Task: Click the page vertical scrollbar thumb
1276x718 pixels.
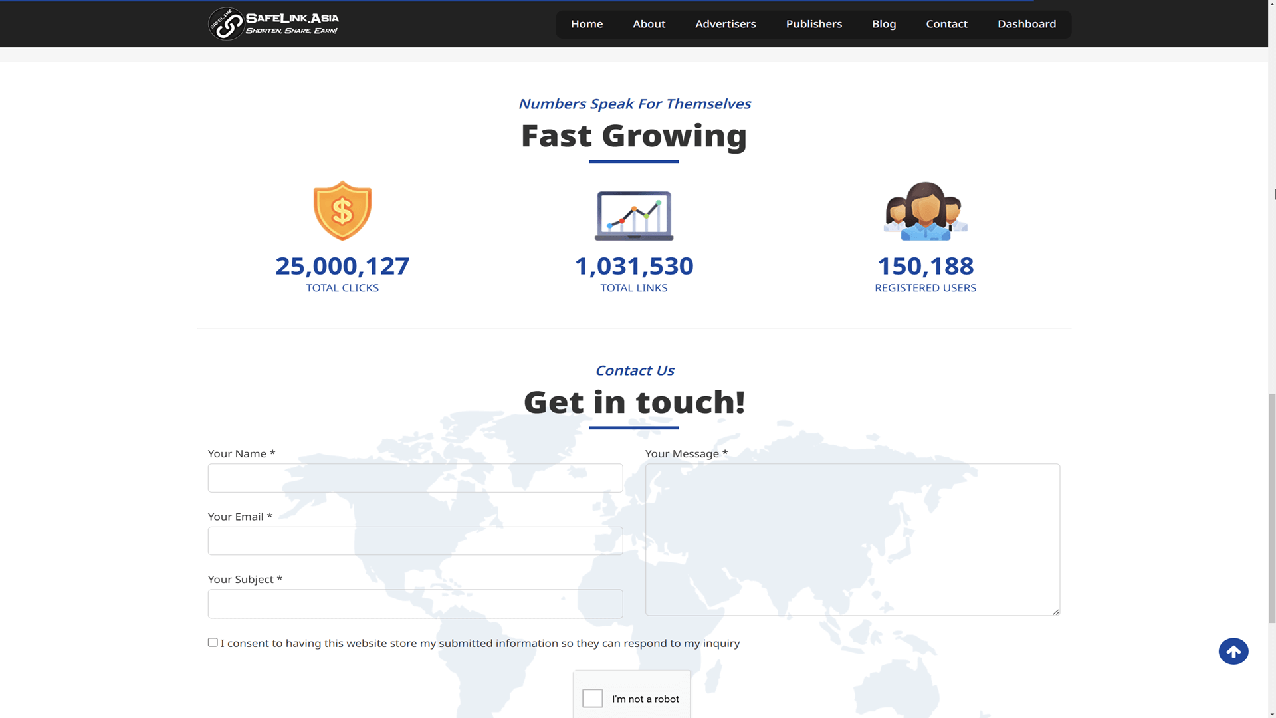Action: [1272, 509]
